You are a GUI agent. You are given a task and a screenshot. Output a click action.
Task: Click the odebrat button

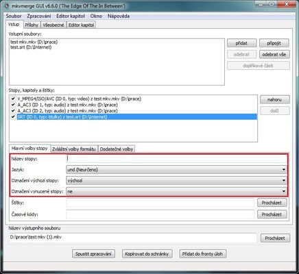coord(241,55)
